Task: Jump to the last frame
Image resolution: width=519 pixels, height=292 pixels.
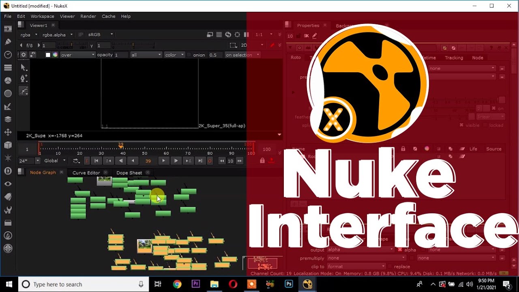Action: click(200, 161)
